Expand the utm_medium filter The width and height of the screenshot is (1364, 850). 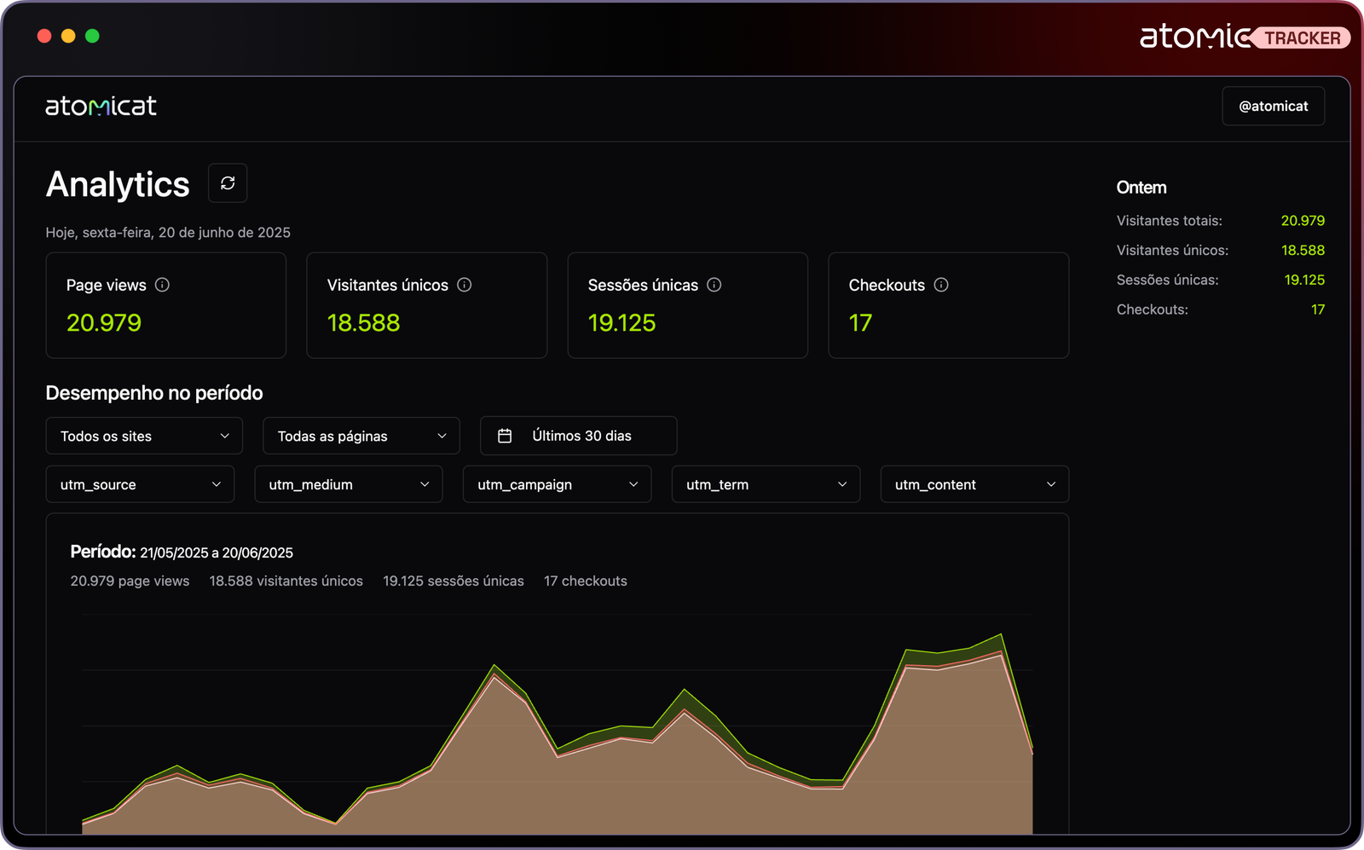[349, 484]
